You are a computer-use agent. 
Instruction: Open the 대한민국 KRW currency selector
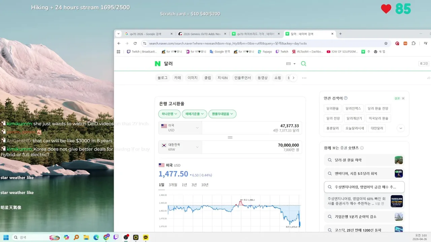point(180,147)
